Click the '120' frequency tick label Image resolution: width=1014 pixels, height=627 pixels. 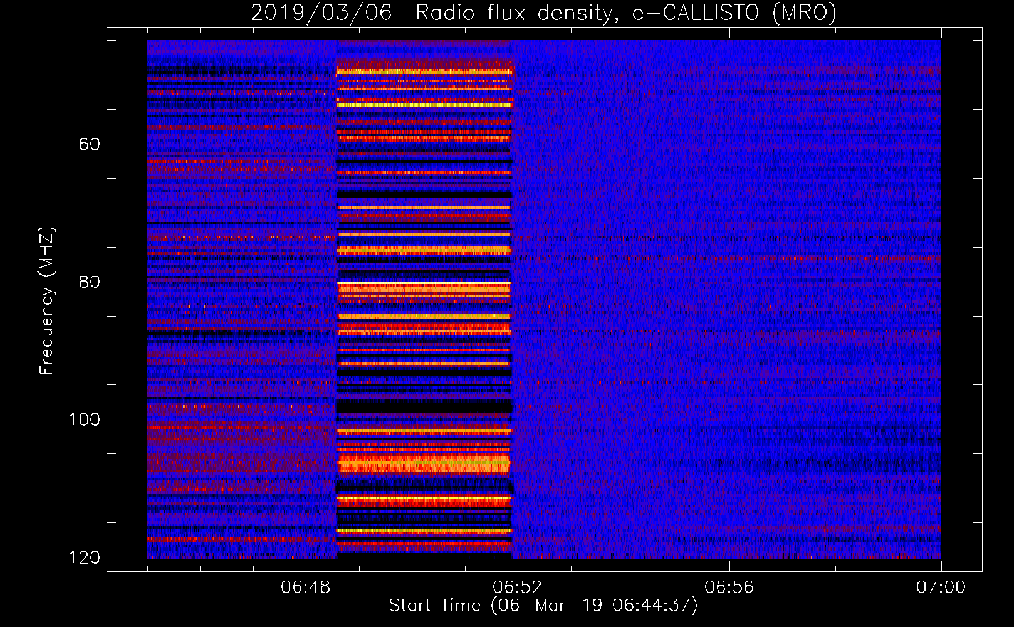tap(85, 557)
